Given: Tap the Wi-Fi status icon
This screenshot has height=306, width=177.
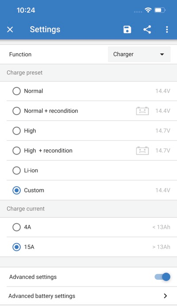Looking at the screenshot, I should click(148, 10).
